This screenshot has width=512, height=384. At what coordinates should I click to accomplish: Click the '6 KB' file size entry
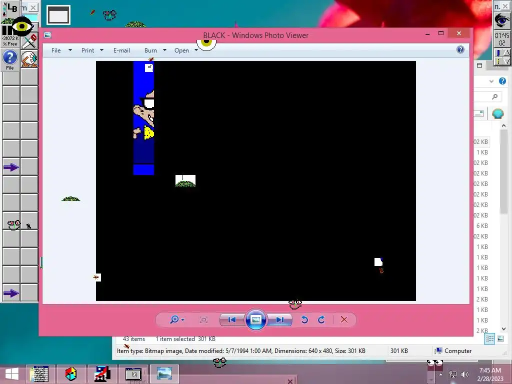tap(482, 225)
